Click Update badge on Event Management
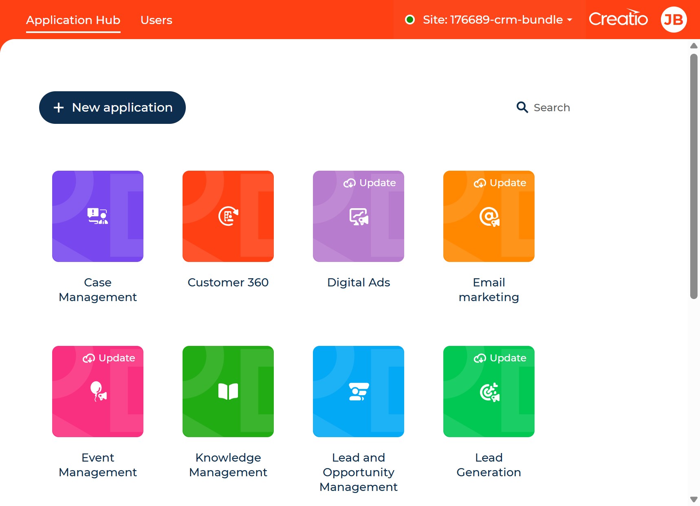 click(109, 358)
